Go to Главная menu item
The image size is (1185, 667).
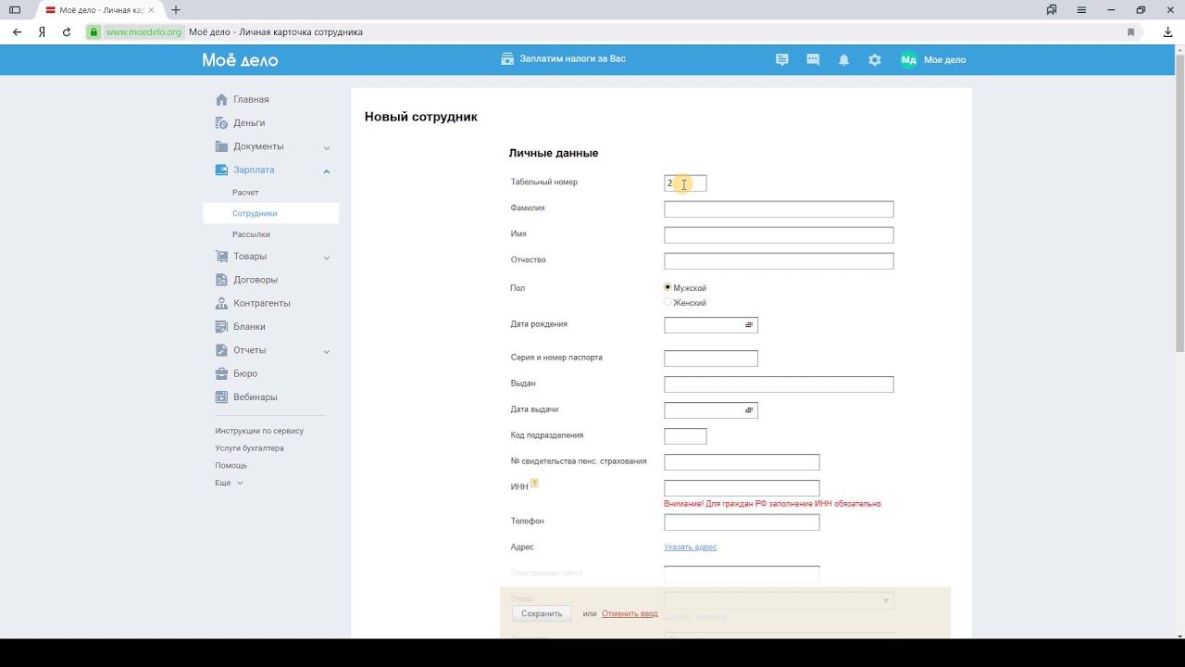(x=251, y=99)
